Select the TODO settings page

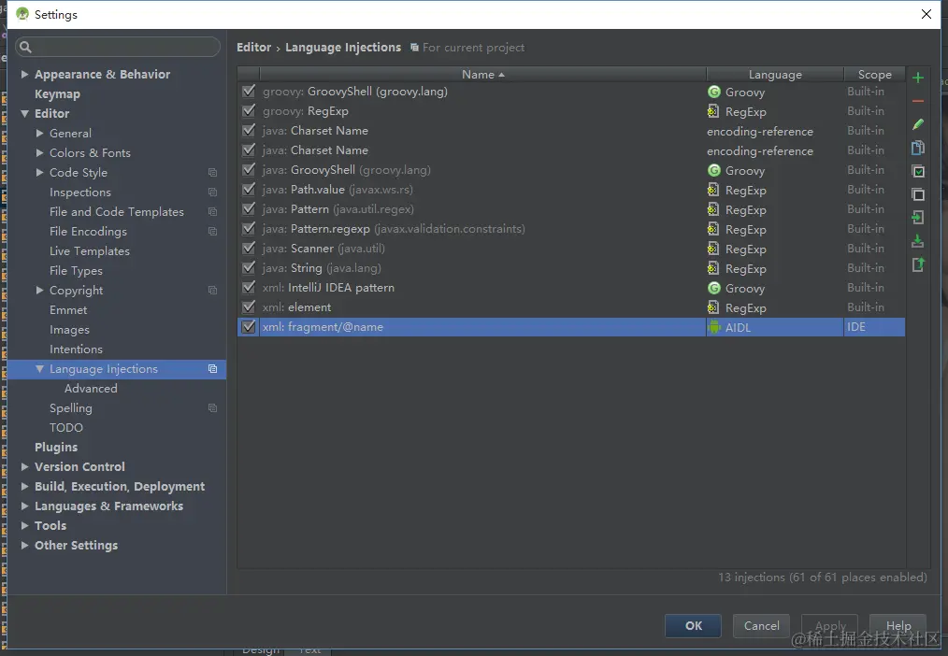point(66,428)
